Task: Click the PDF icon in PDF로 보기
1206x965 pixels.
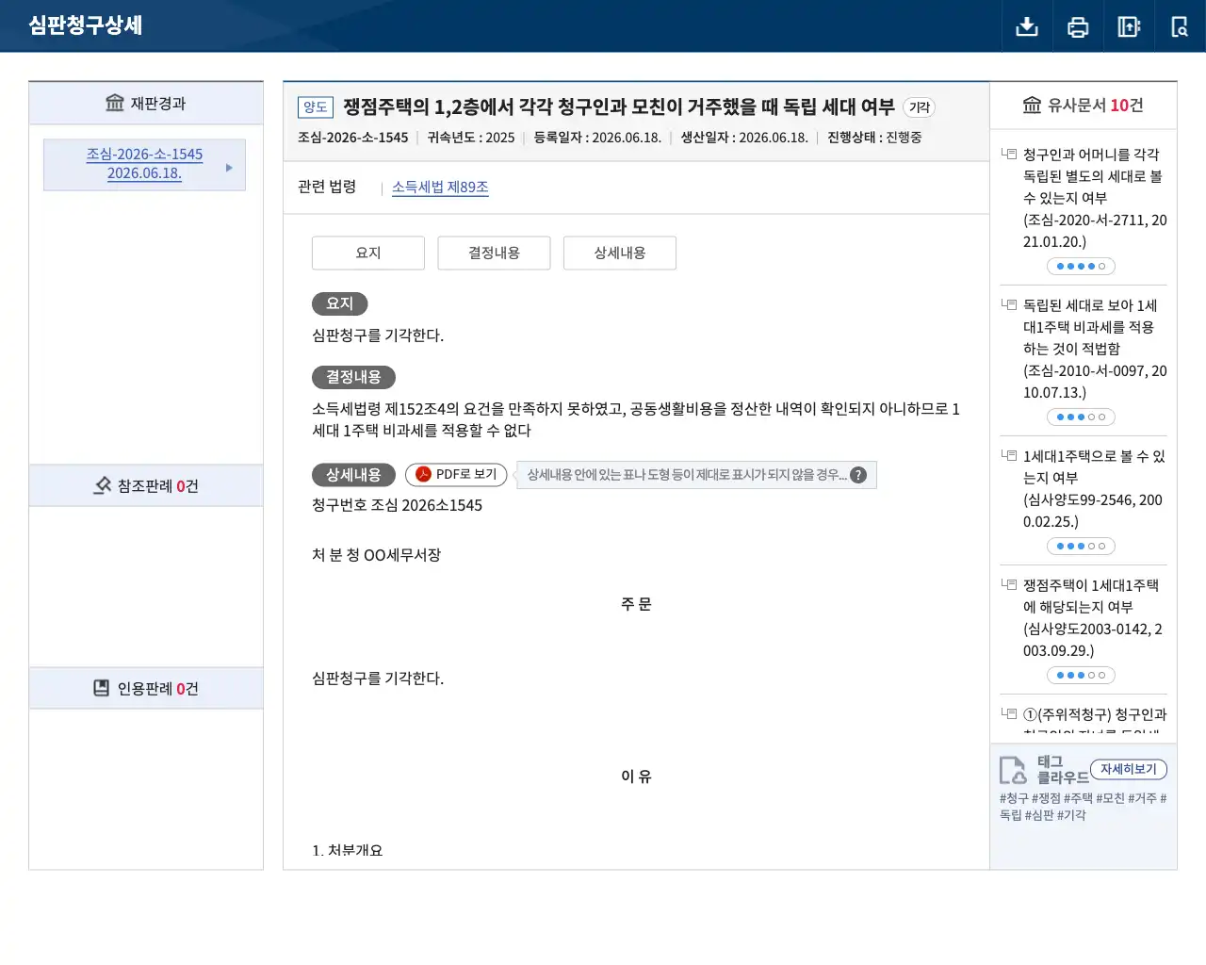Action: click(424, 474)
